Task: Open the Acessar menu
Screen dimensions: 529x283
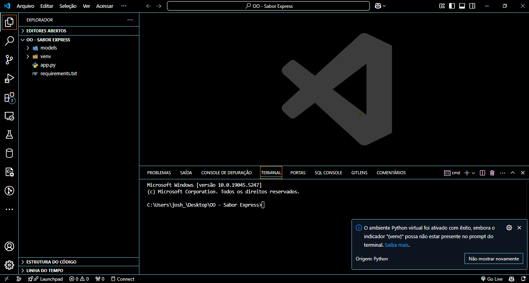Action: click(104, 6)
